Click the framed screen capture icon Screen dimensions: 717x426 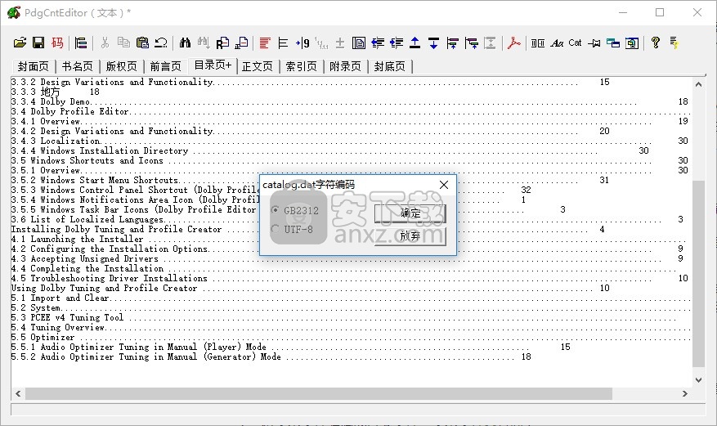click(632, 43)
